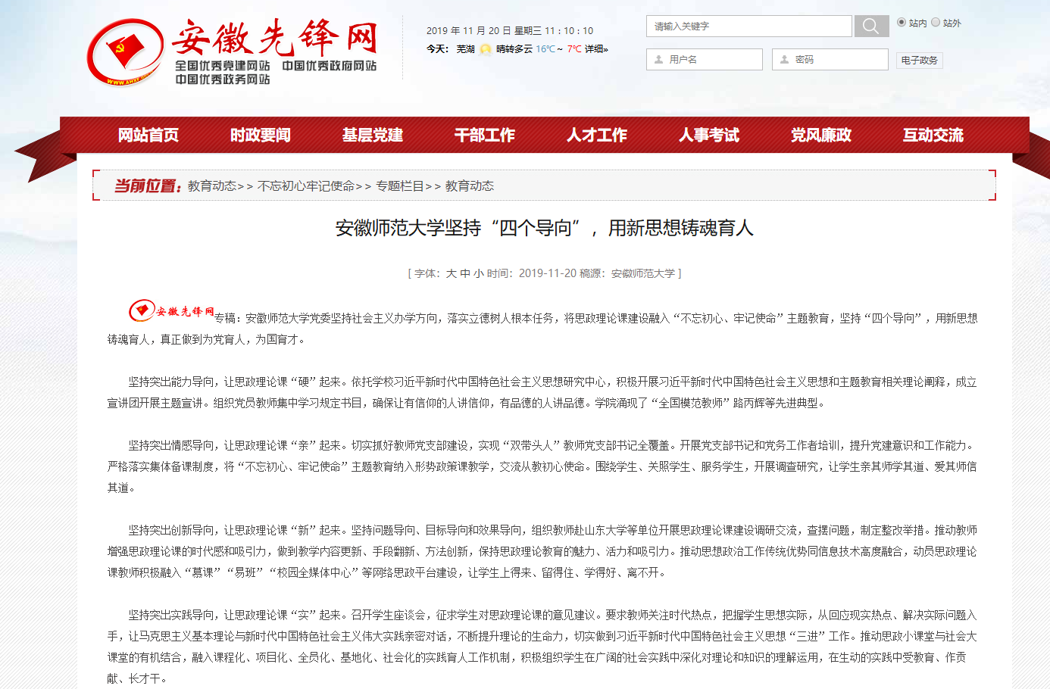The width and height of the screenshot is (1050, 689).
Task: Open the 时政要闻 menu item
Action: 260,135
